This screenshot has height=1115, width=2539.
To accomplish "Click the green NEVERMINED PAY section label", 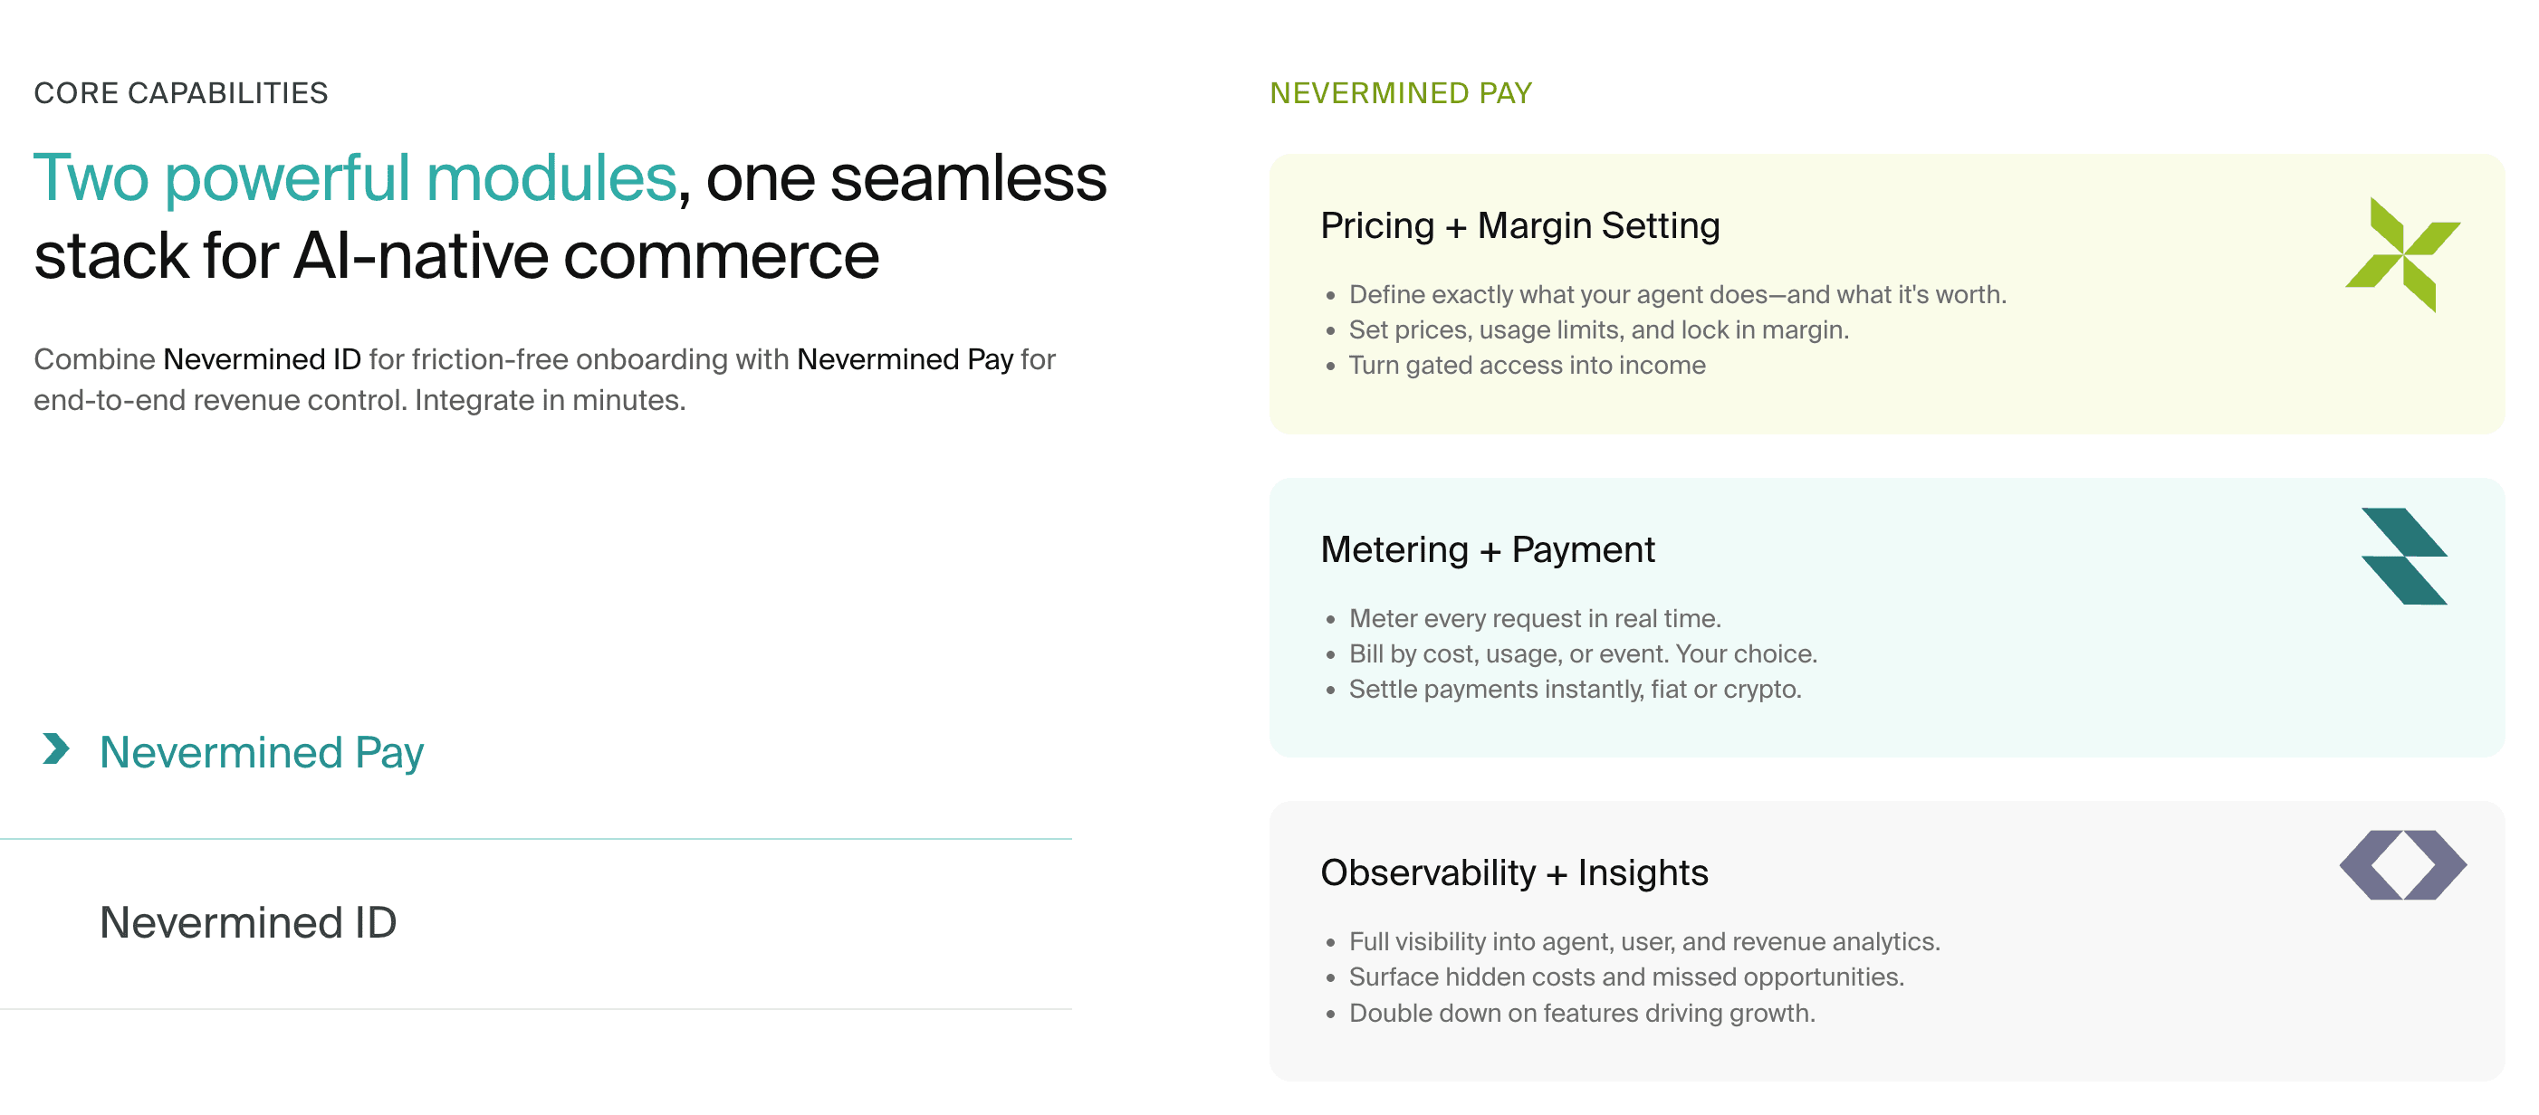I will click(1401, 93).
